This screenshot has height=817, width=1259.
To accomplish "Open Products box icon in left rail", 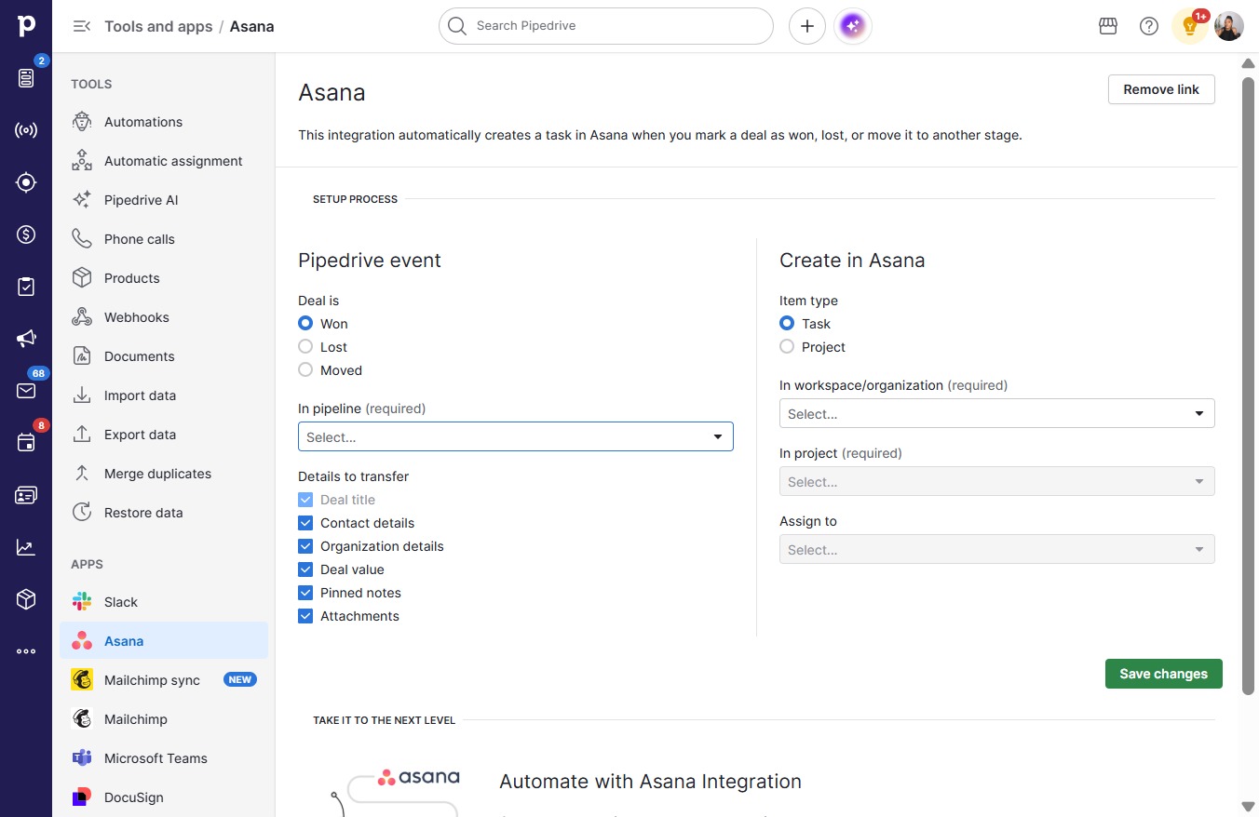I will point(26,599).
